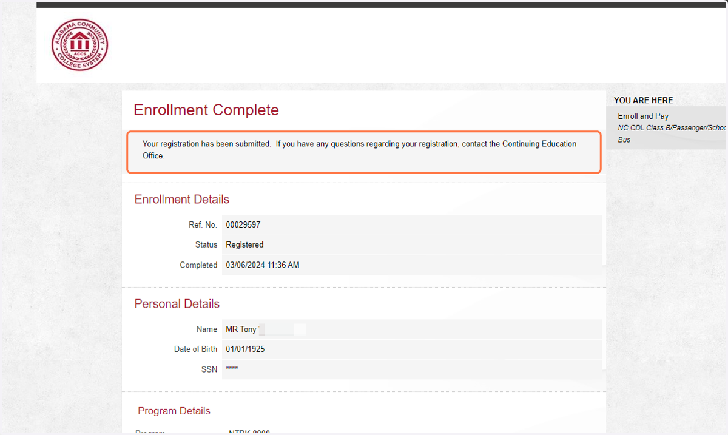The height and width of the screenshot is (435, 728).
Task: Select reference number 00029597
Action: tap(243, 224)
